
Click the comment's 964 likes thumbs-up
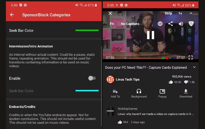tap(120, 122)
